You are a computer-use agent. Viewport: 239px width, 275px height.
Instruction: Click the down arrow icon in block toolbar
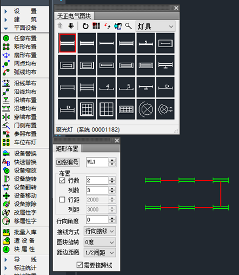[x=71, y=26]
